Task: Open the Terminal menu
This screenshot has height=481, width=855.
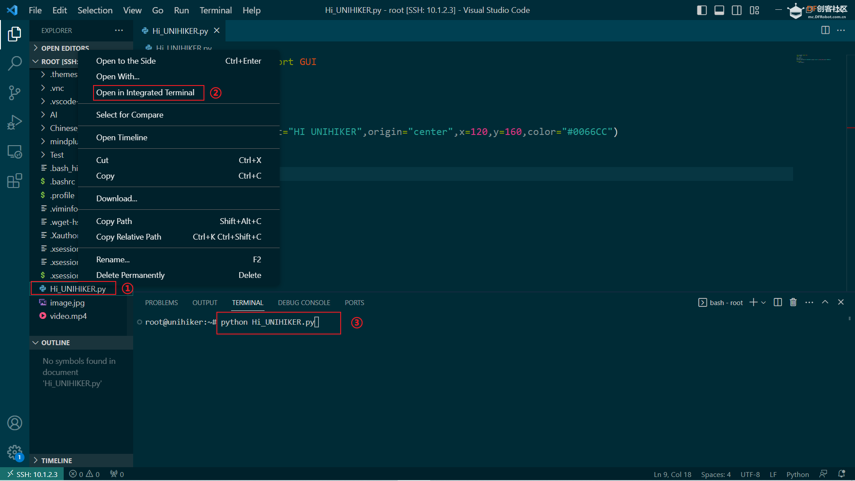Action: [216, 10]
